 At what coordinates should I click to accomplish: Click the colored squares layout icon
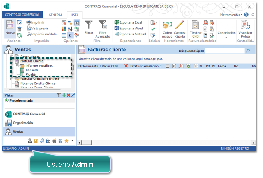[x=64, y=29]
